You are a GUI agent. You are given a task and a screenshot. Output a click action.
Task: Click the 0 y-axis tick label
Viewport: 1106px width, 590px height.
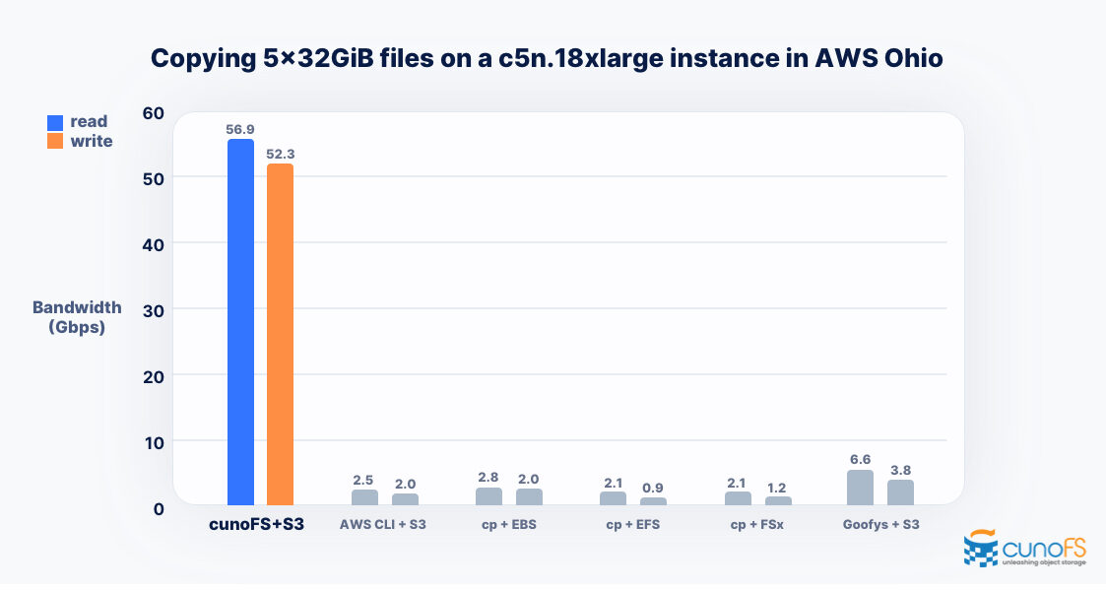click(x=159, y=509)
